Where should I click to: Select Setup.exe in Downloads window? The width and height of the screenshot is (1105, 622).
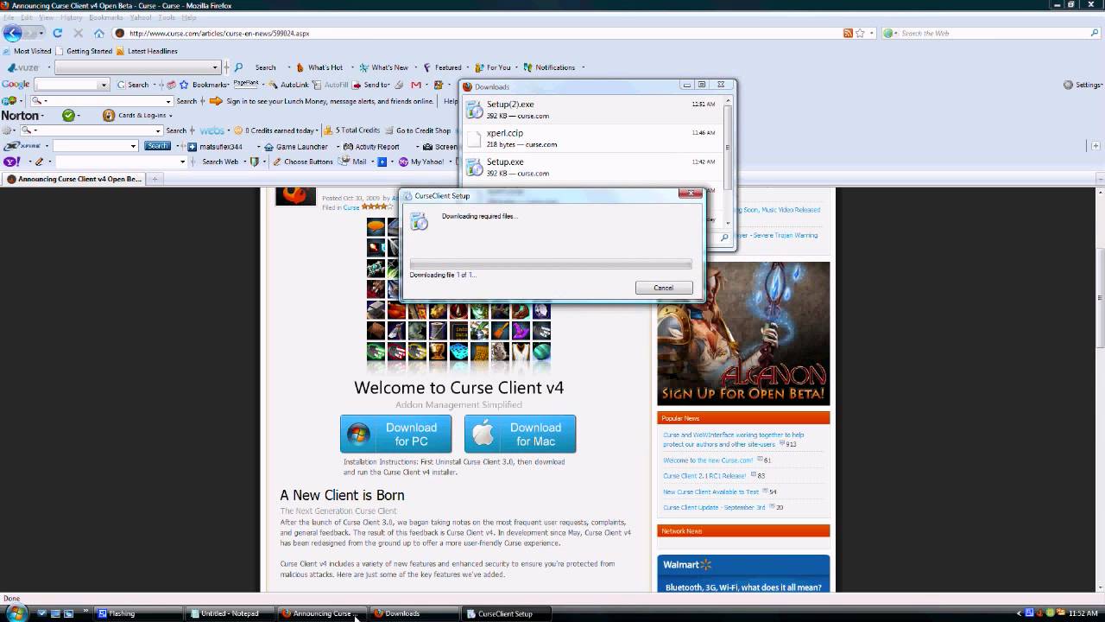(x=592, y=167)
